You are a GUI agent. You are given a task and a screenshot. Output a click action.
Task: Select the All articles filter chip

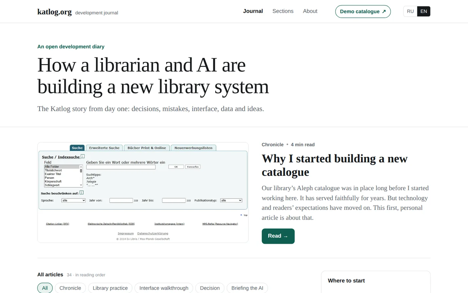coord(45,288)
